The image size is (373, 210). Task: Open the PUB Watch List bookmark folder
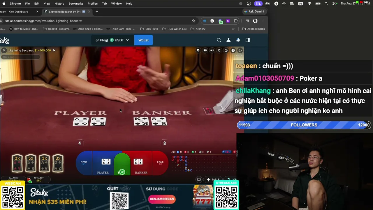[174, 29]
